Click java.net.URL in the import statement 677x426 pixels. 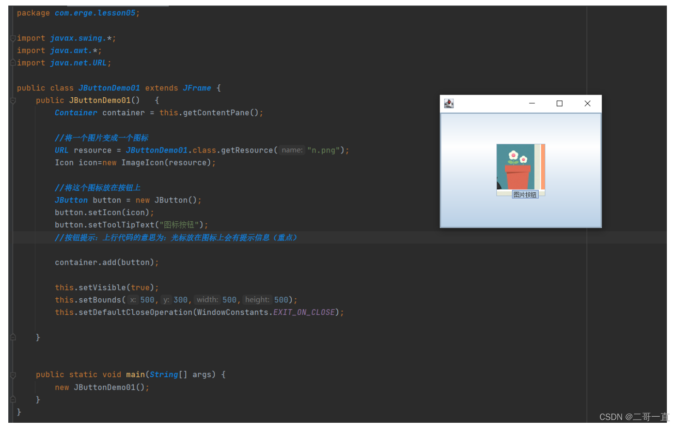coord(78,63)
